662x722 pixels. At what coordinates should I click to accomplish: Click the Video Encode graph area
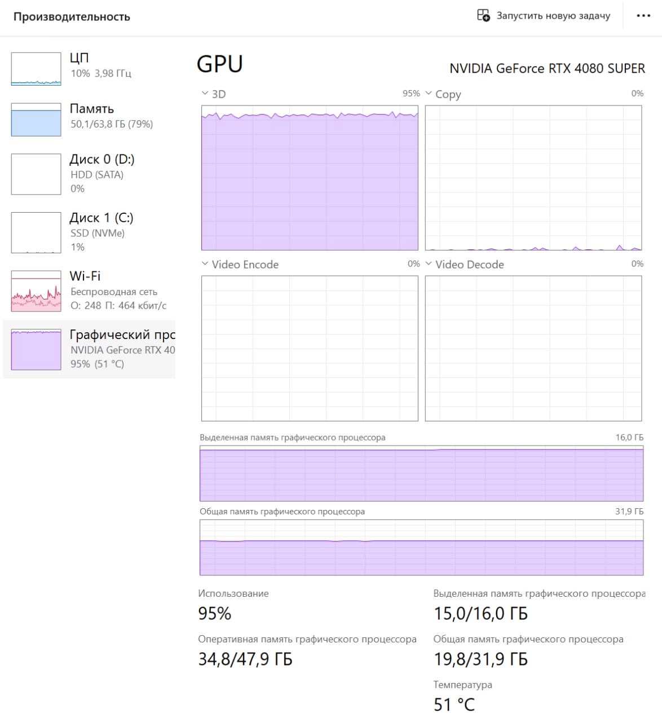310,348
